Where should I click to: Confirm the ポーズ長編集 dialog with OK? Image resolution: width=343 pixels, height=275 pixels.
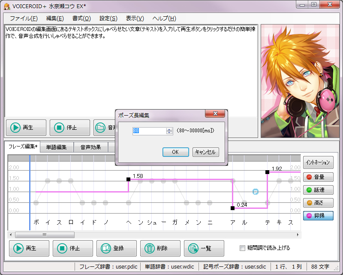[x=176, y=152]
